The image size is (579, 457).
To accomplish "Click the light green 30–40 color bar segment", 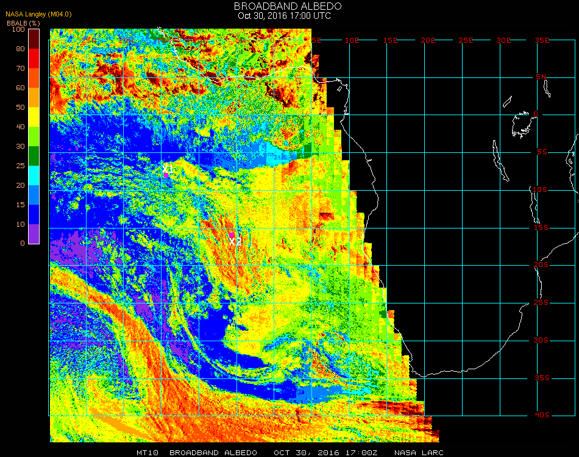I will point(34,136).
